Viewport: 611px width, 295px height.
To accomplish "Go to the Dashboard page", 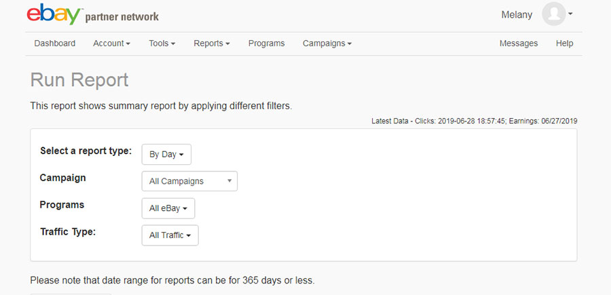I will (55, 43).
